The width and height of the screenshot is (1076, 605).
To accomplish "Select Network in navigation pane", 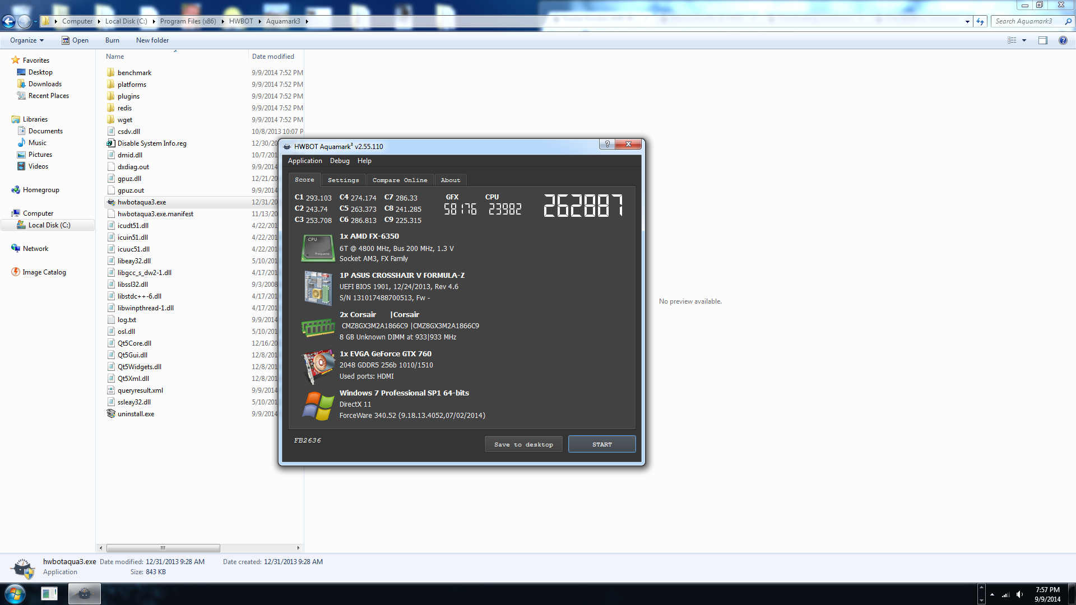I will coord(35,249).
